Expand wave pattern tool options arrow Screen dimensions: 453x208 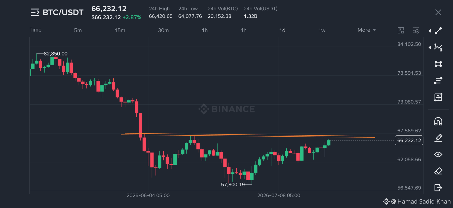click(430, 47)
